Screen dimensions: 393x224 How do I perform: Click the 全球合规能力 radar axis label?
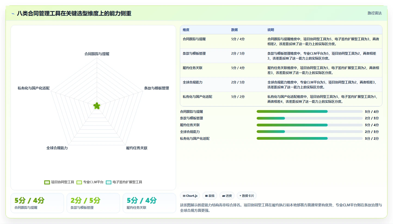coord(57,148)
